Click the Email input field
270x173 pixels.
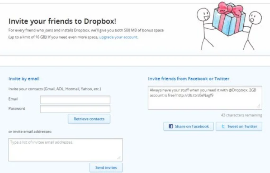tap(75, 100)
